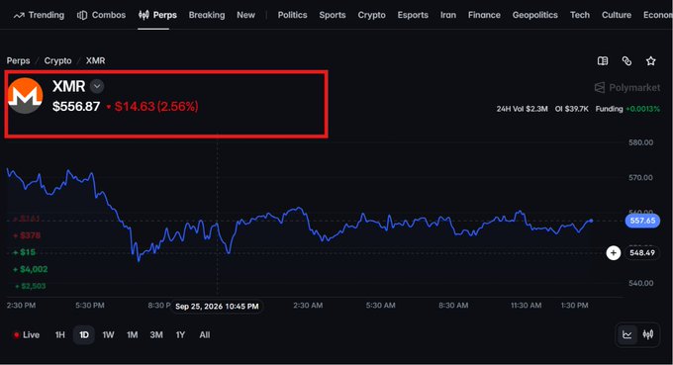Click the 557.65 current price label
The image size is (673, 365).
642,221
